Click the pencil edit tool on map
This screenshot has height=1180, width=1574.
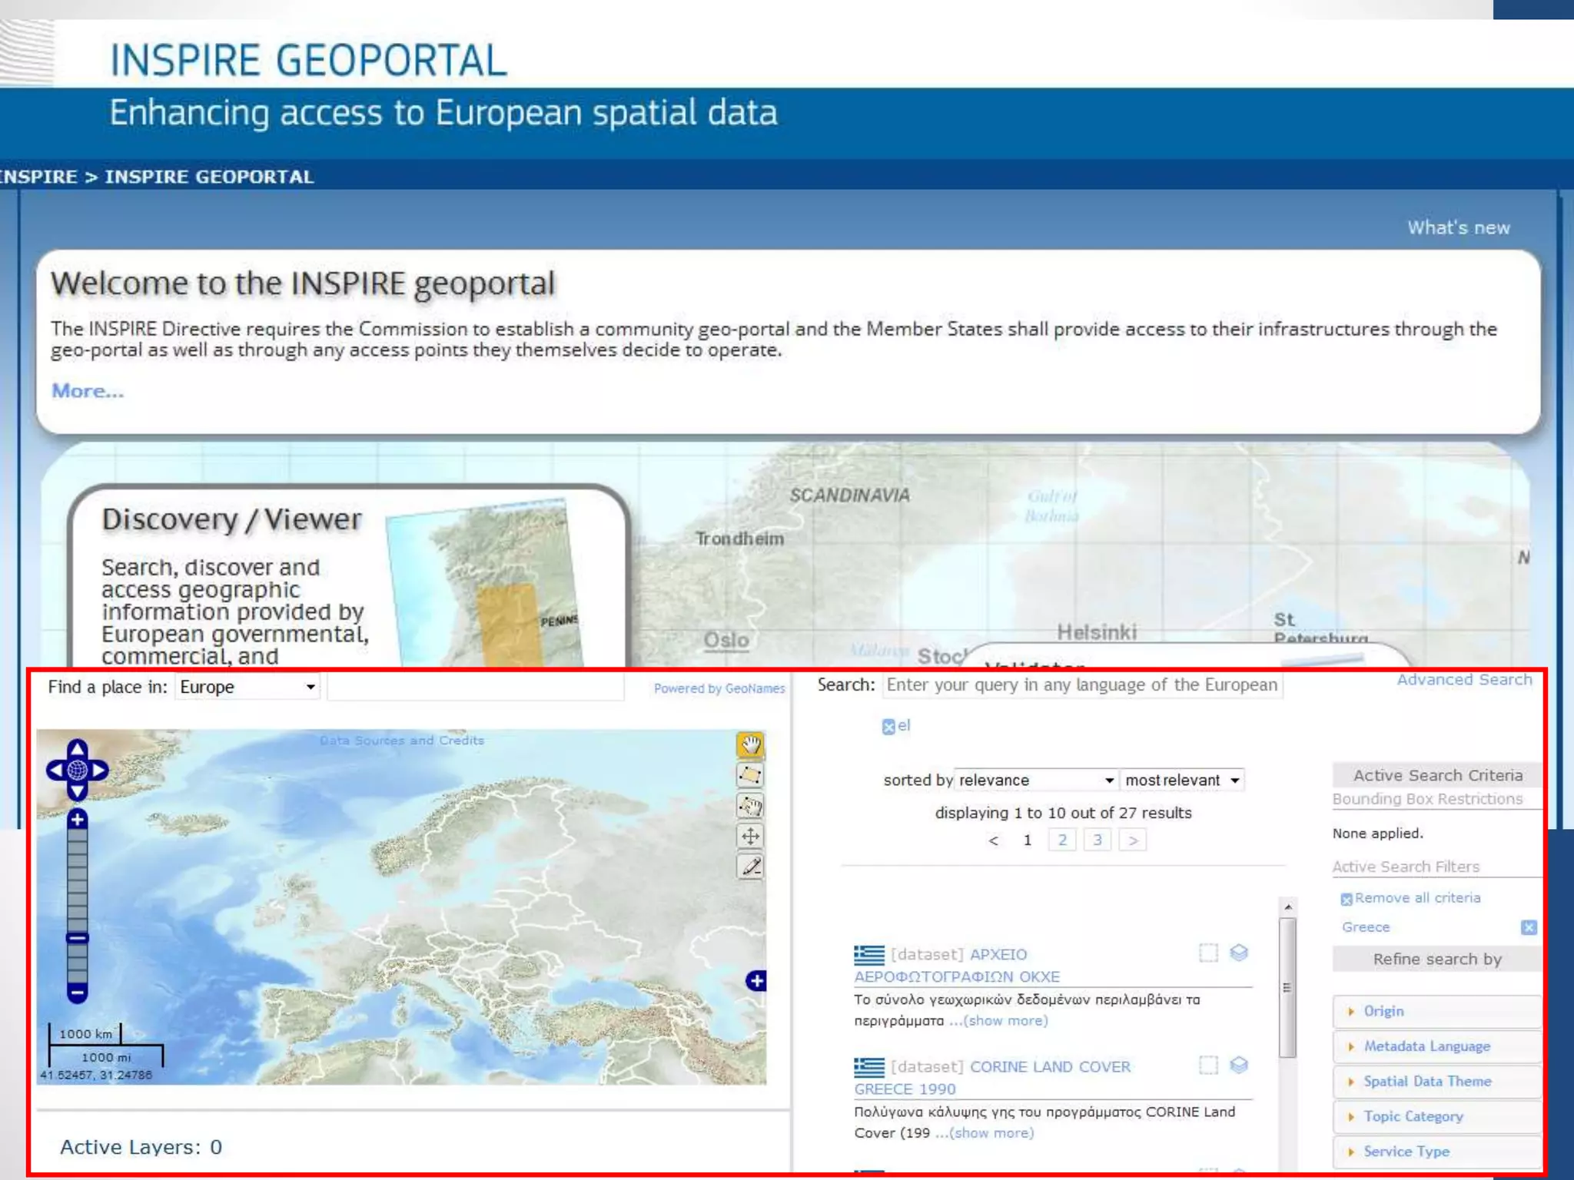pyautogui.click(x=750, y=867)
